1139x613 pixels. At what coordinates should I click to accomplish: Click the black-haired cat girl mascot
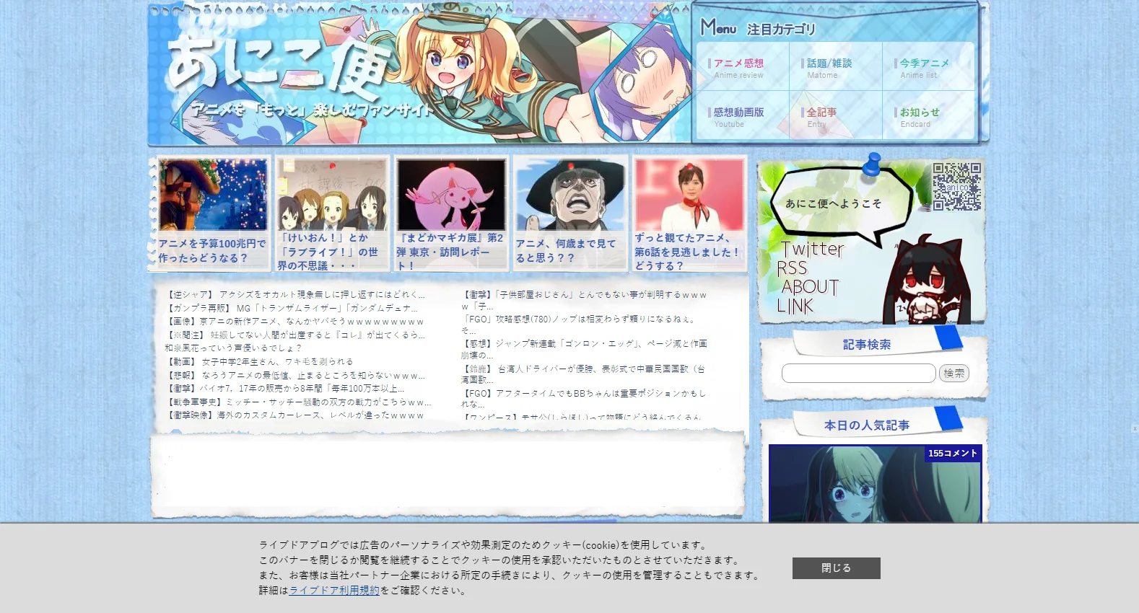[x=927, y=280]
